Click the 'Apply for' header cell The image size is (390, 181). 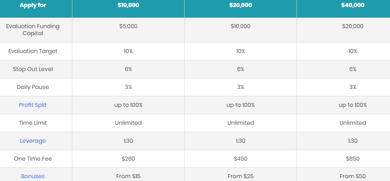33,5
